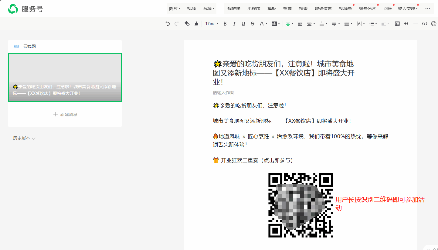Insert a code block
The height and width of the screenshot is (250, 438).
coord(425,24)
